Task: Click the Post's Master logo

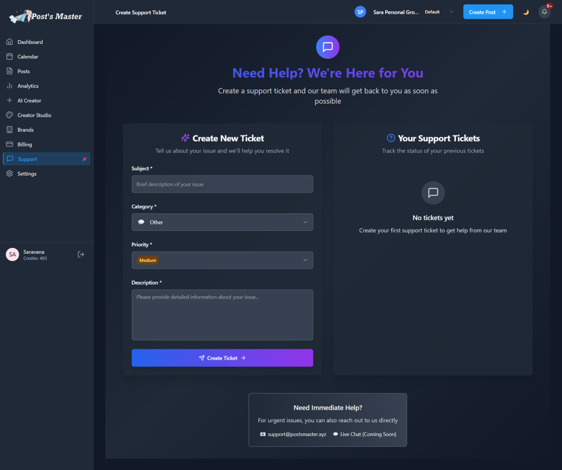Action: pos(46,16)
